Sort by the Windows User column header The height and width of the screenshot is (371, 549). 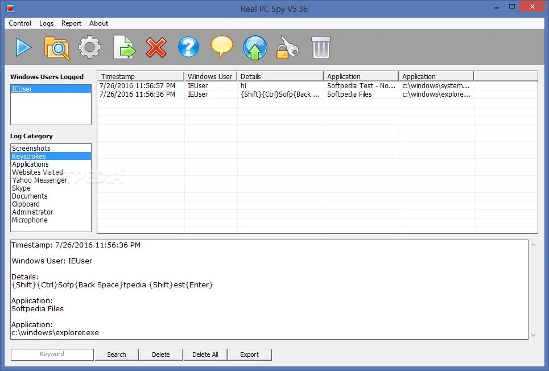(x=210, y=76)
